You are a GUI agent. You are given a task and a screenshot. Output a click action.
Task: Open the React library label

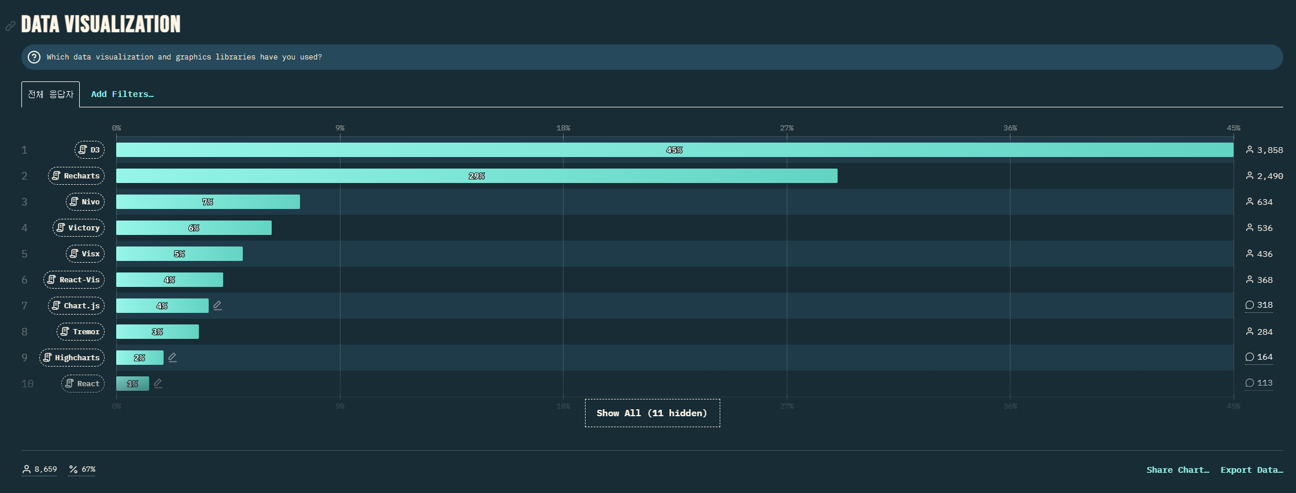tap(83, 383)
